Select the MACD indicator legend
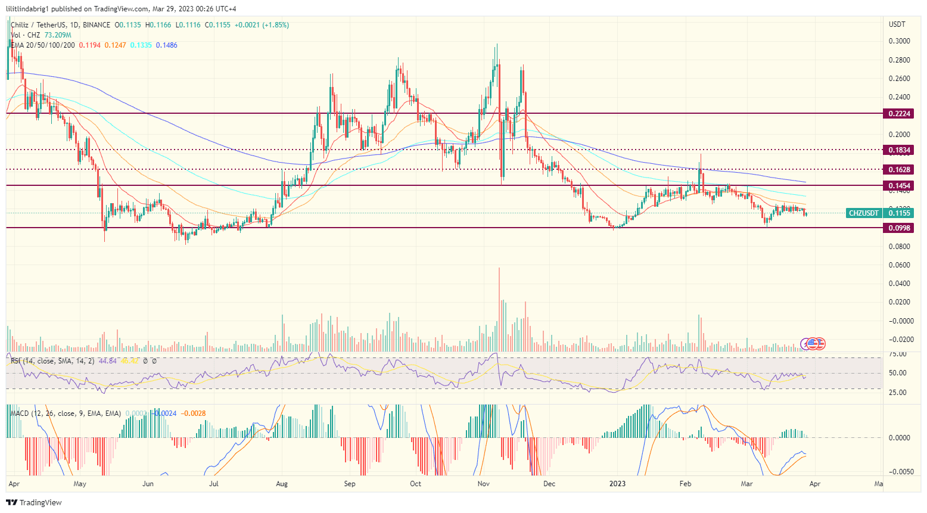This screenshot has height=513, width=927. pyautogui.click(x=62, y=412)
